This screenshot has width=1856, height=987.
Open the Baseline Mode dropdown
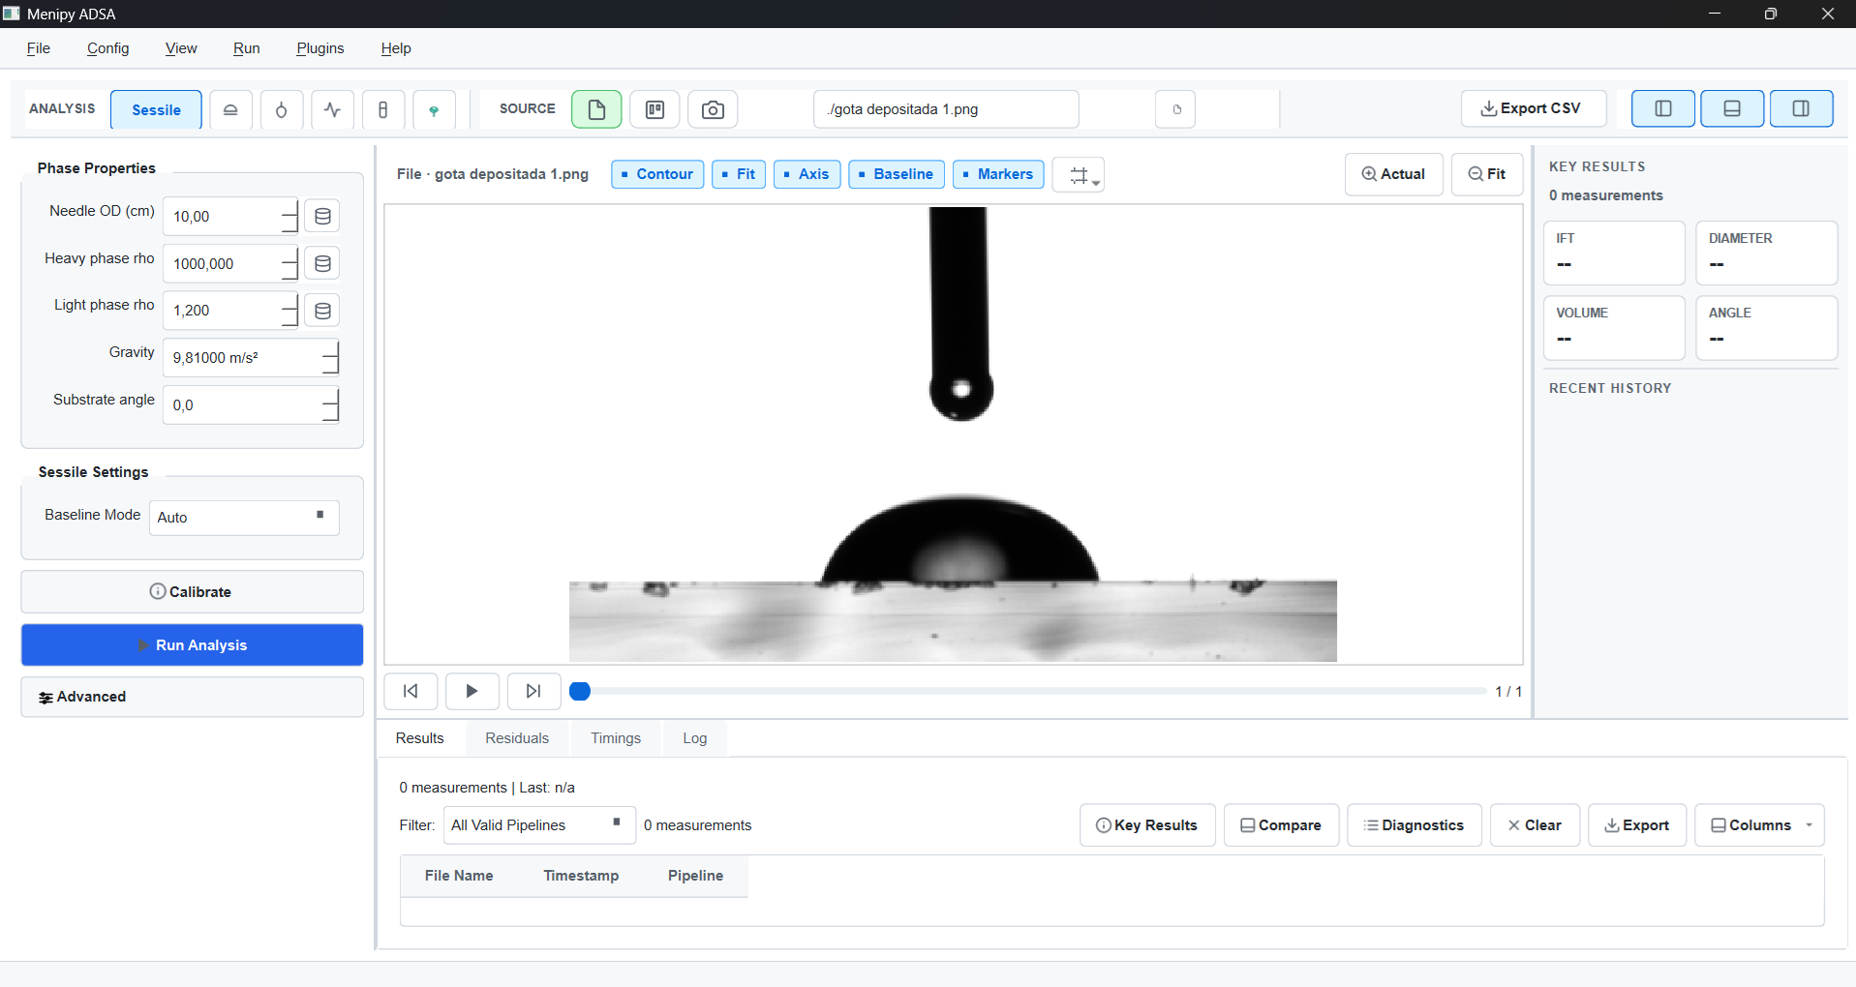click(244, 518)
